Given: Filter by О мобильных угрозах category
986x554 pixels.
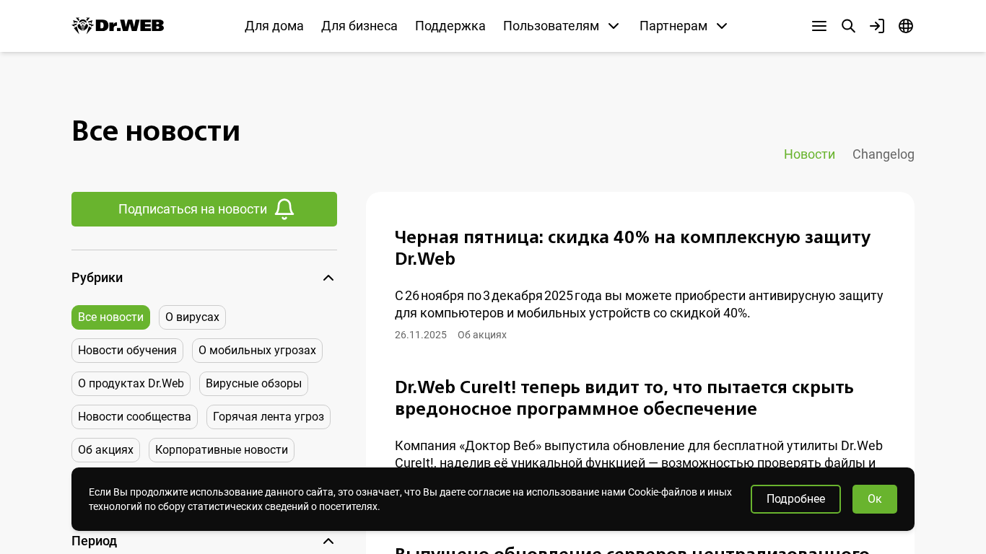Looking at the screenshot, I should [257, 351].
